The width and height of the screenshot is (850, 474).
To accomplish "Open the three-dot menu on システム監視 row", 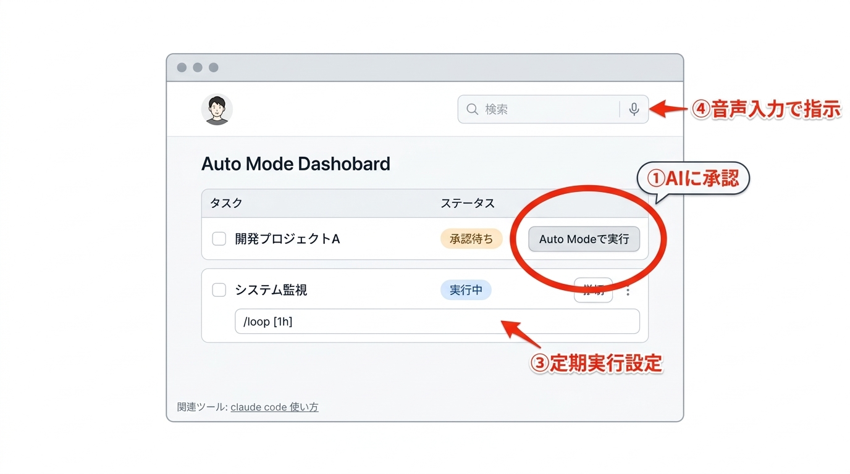I will (x=628, y=290).
